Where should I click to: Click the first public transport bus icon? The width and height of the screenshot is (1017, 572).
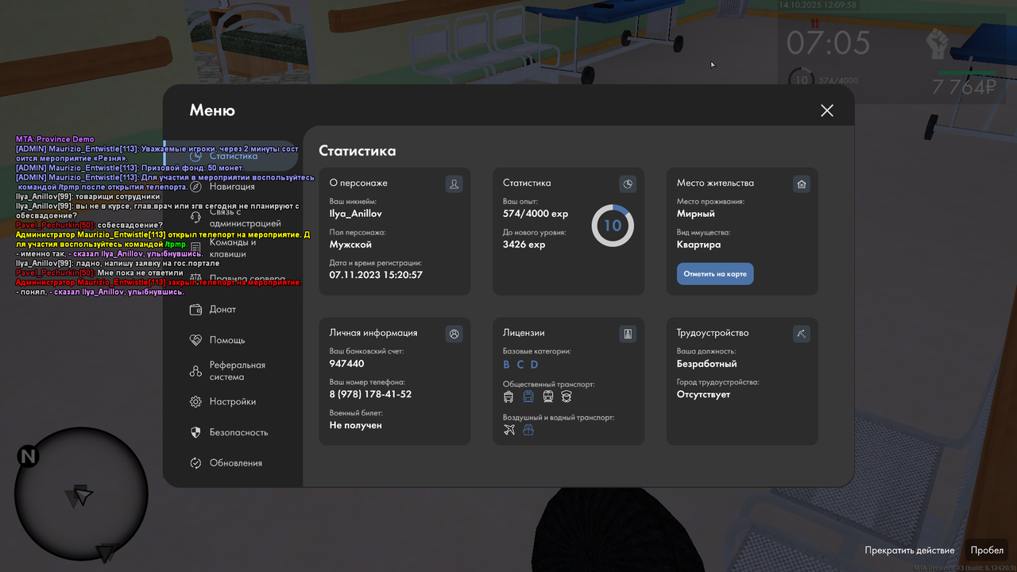point(509,396)
